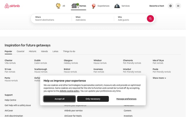The height and width of the screenshot is (117, 188).
Task: Open Porto house rentals
Action: click(11, 79)
